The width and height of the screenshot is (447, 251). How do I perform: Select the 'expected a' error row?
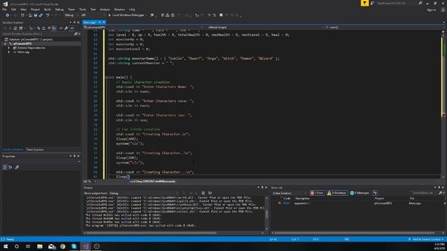358,204
